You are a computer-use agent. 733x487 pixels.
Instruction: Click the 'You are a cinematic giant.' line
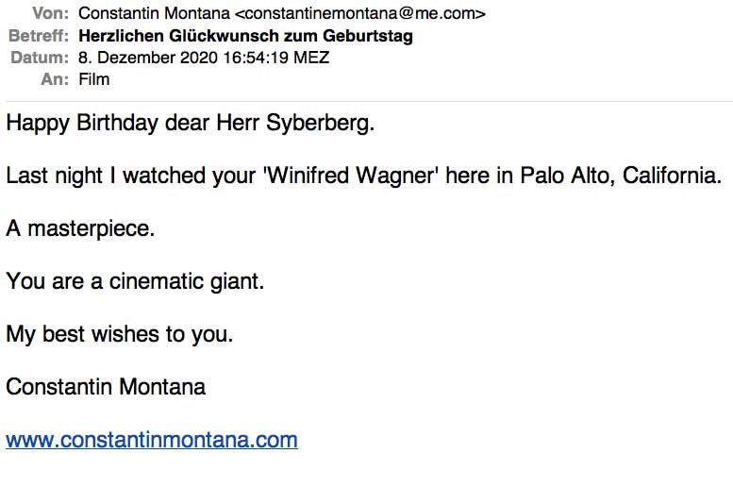(135, 281)
